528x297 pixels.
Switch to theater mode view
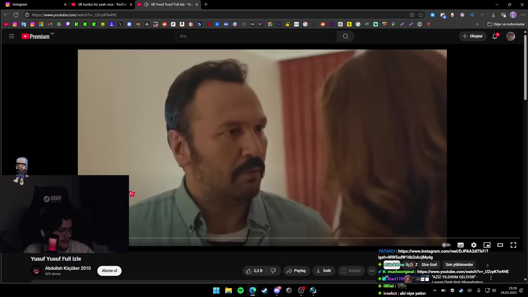pos(500,245)
